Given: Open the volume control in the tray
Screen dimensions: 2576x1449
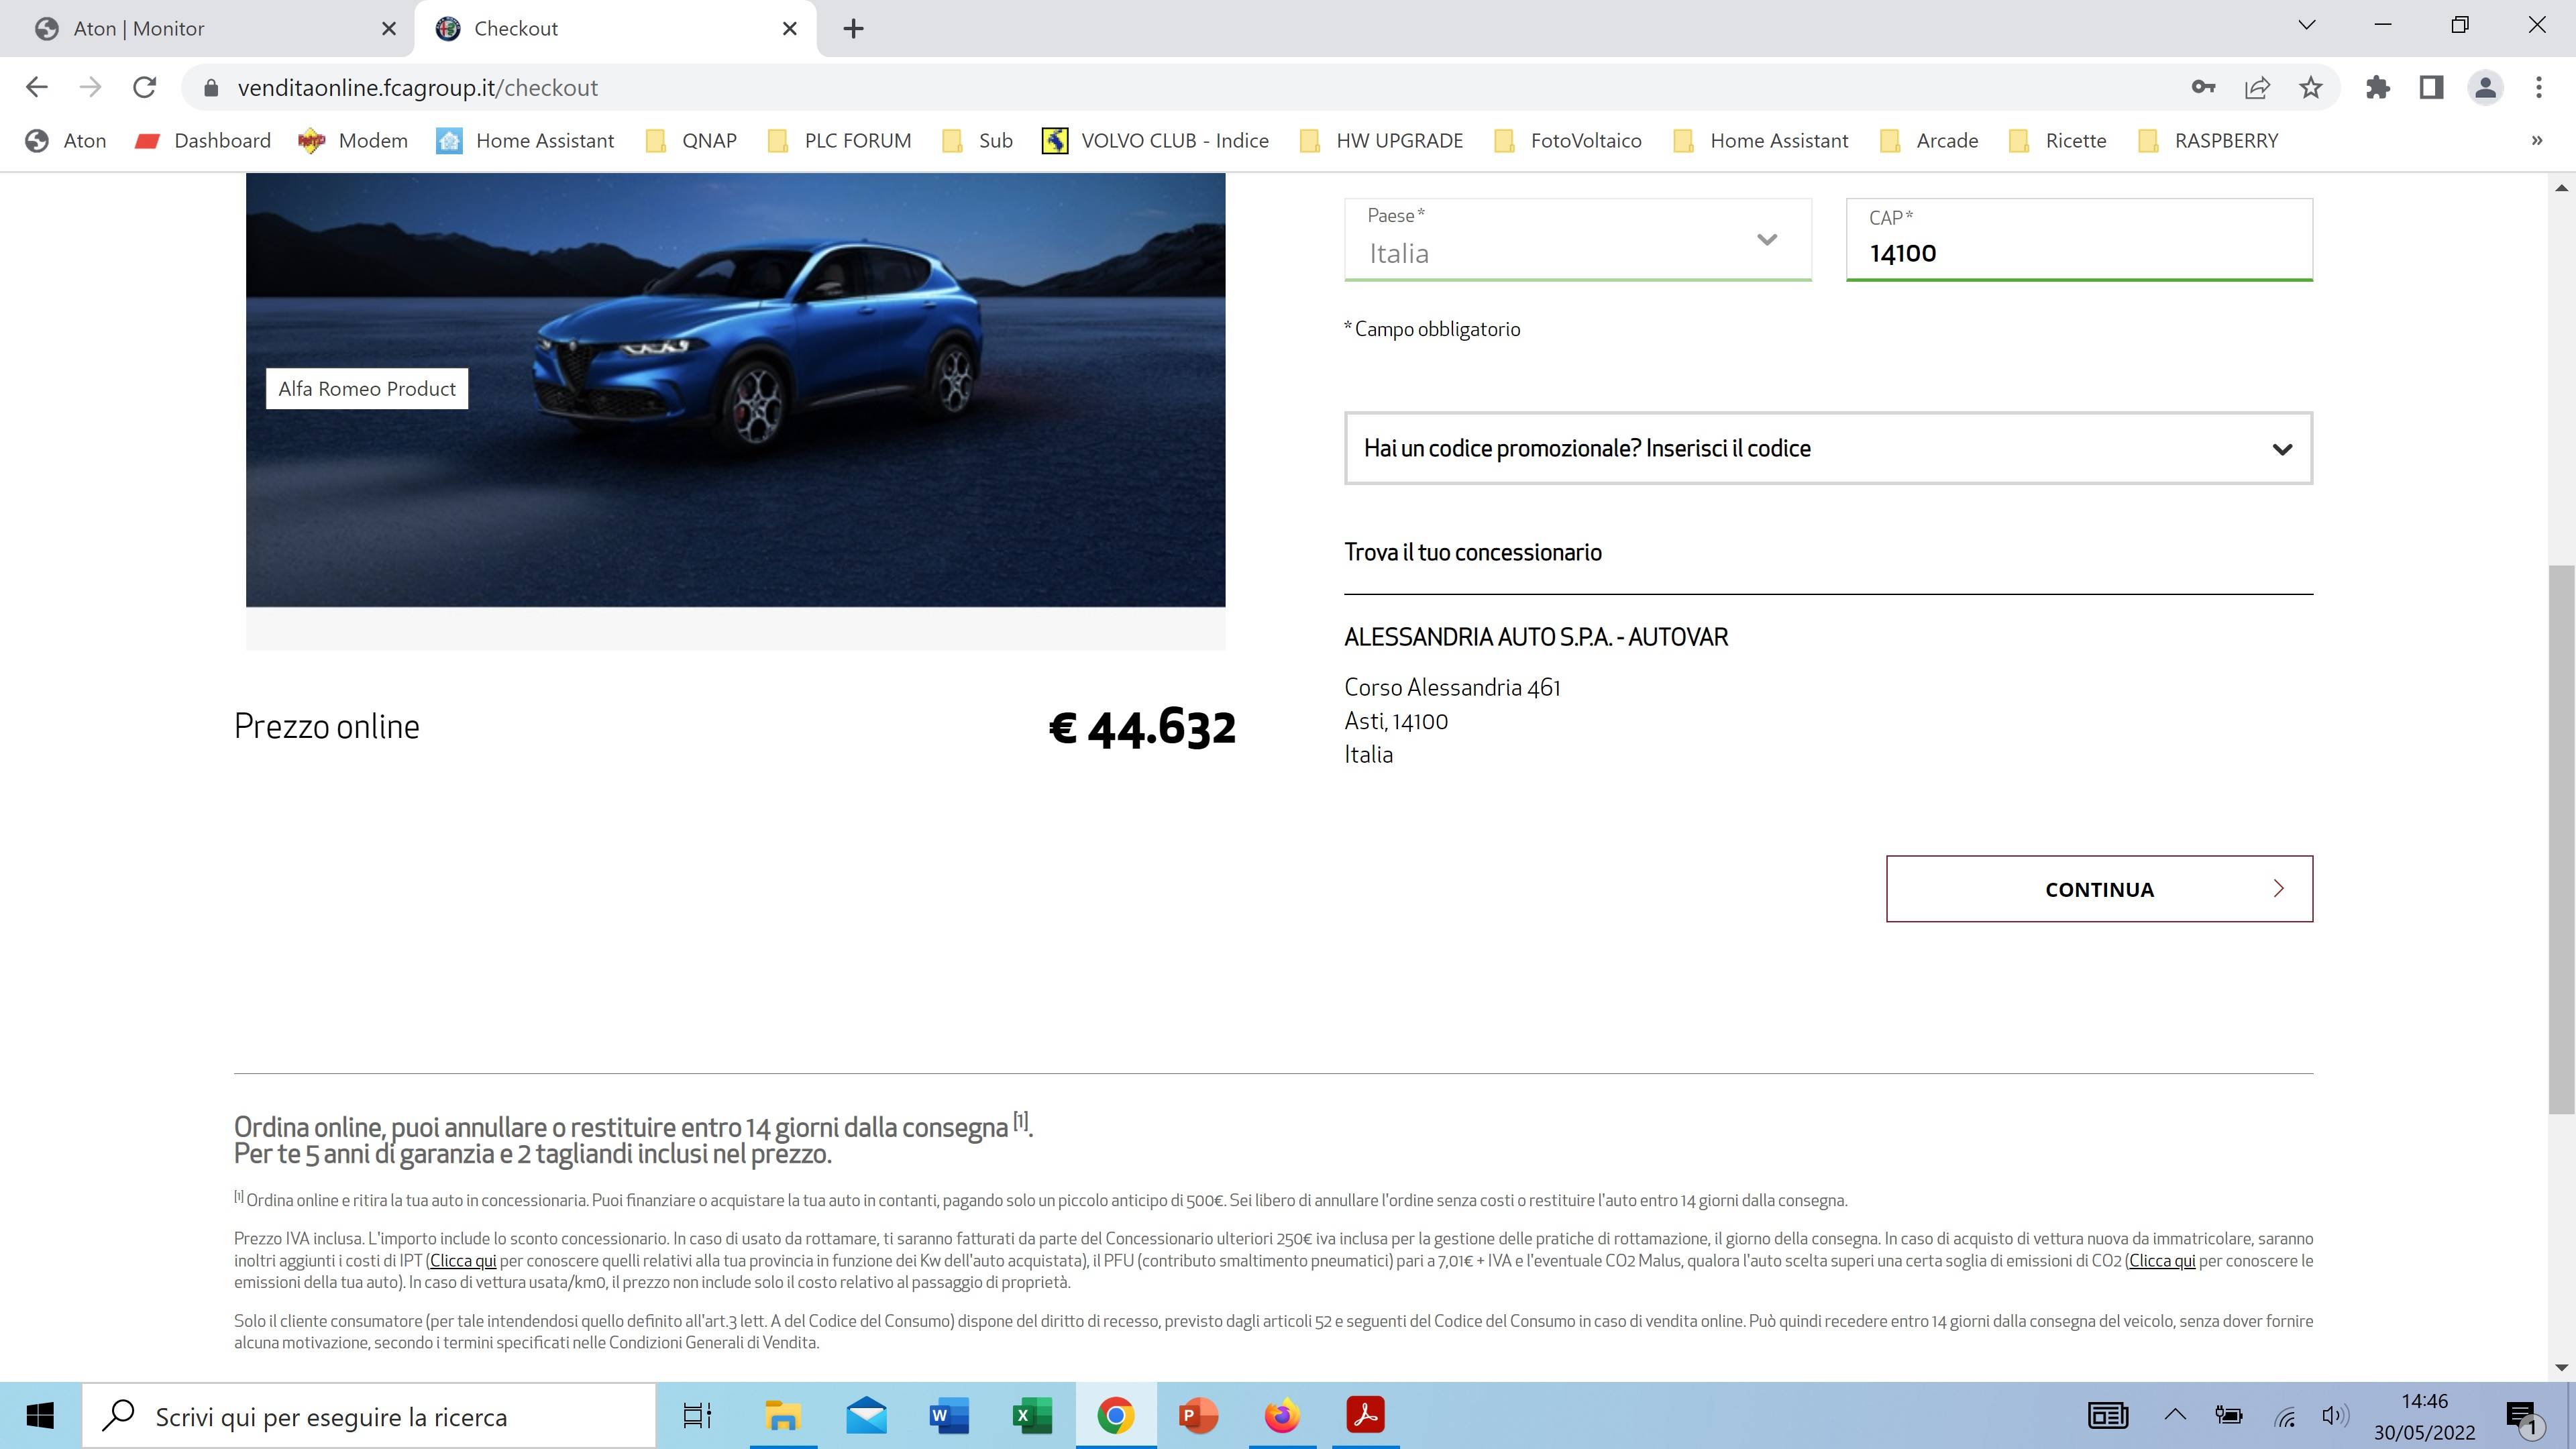Looking at the screenshot, I should pos(2335,1415).
